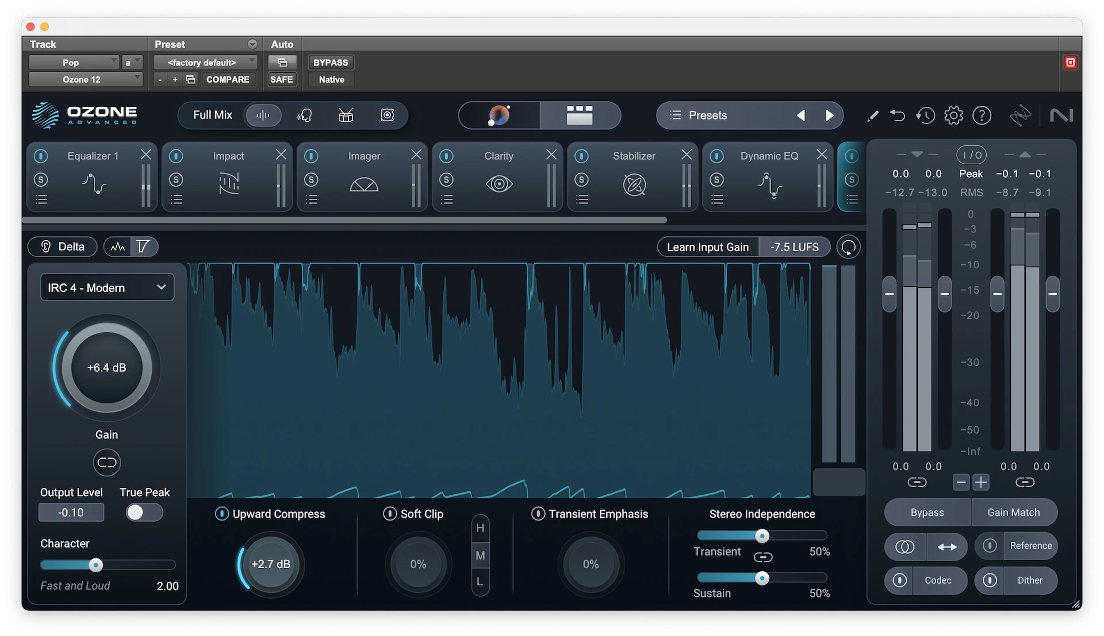Screen dimensions: 1104x636
Task: Expand the Pop track selector
Action: tap(74, 62)
